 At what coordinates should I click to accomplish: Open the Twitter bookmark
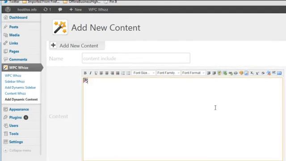(x=12, y=2)
